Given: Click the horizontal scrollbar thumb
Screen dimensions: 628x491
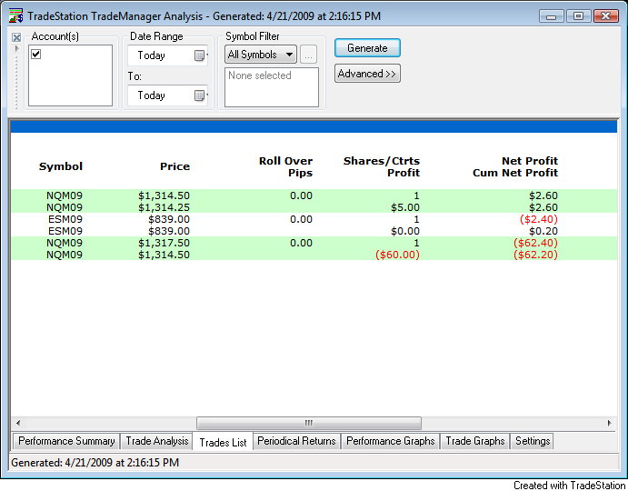Looking at the screenshot, I should tap(309, 423).
